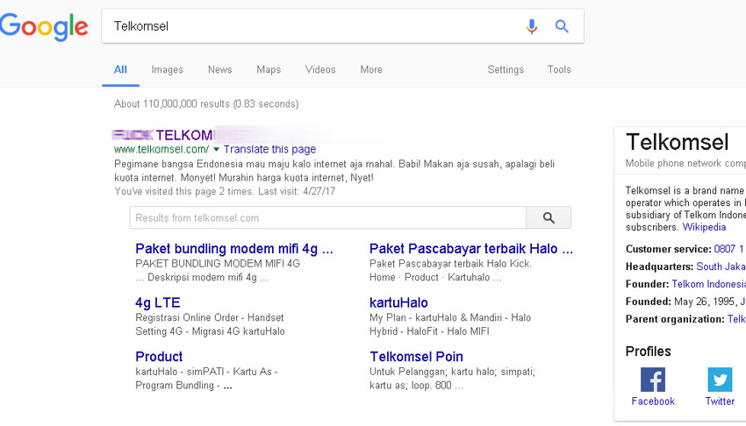Image resolution: width=746 pixels, height=426 pixels.
Task: Open the 'Telkomsel Poin' sitelink
Action: tap(416, 357)
